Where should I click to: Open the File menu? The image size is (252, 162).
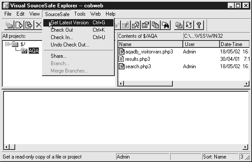8,14
